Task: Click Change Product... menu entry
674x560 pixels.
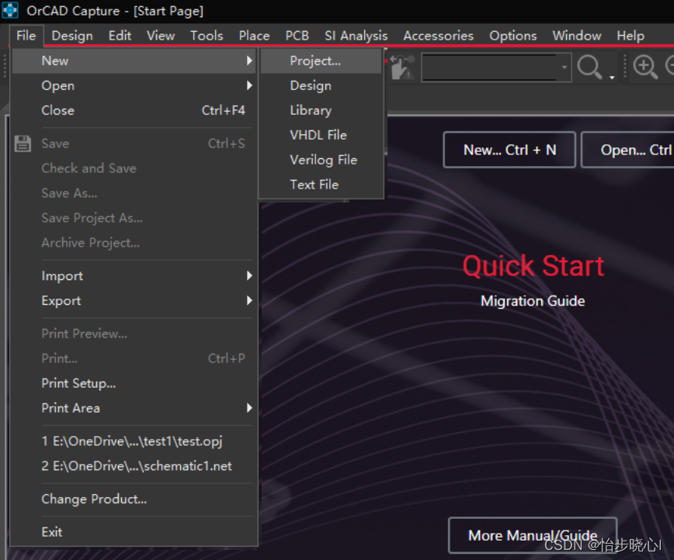Action: coord(94,500)
